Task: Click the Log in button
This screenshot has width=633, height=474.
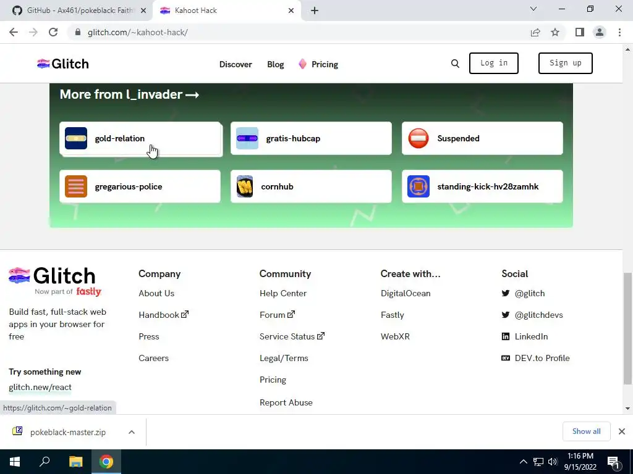Action: (494, 64)
